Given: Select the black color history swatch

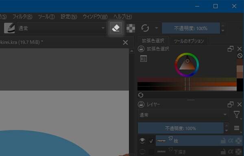Looking at the screenshot, I should point(240,84).
